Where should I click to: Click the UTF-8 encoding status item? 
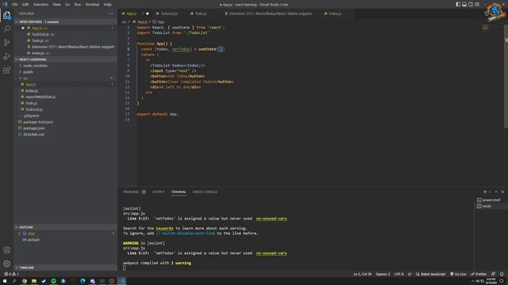tap(398, 274)
